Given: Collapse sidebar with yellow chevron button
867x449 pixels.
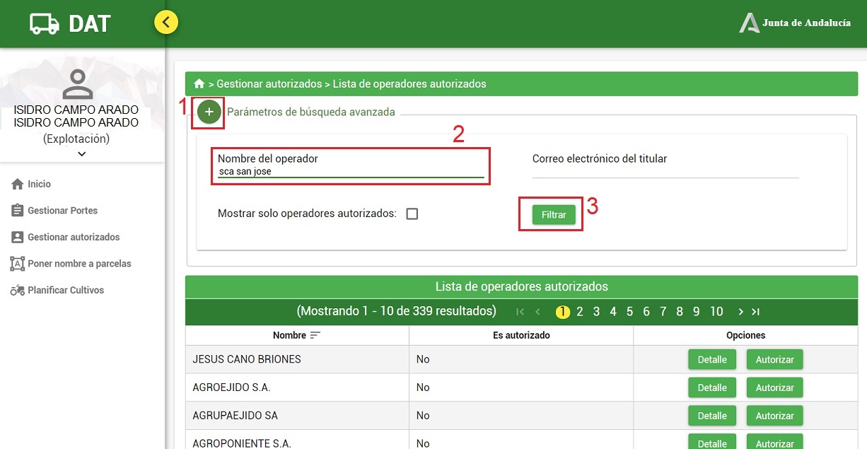Looking at the screenshot, I should 166,23.
